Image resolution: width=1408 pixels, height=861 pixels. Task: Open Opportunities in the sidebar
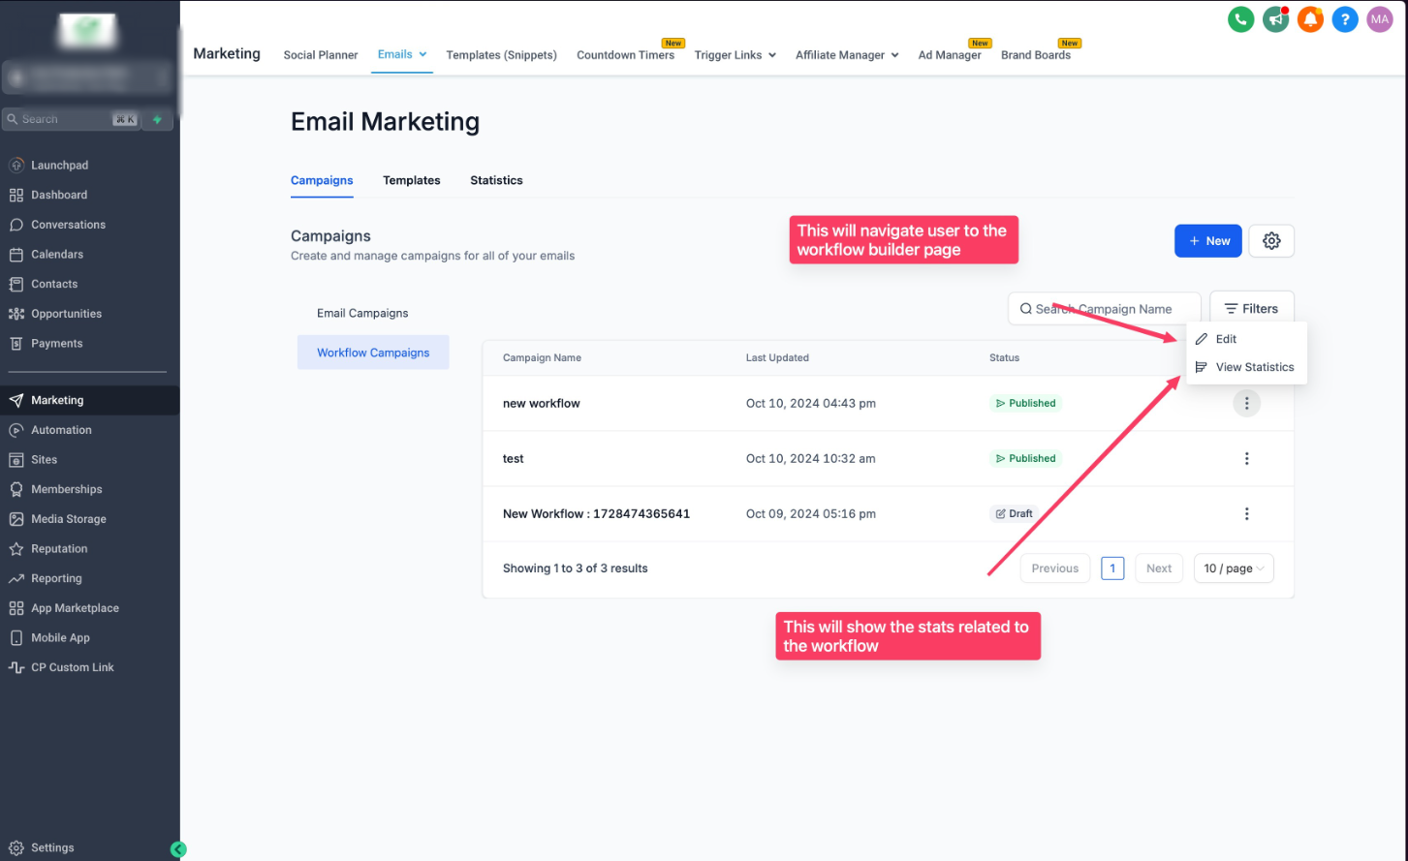coord(66,314)
